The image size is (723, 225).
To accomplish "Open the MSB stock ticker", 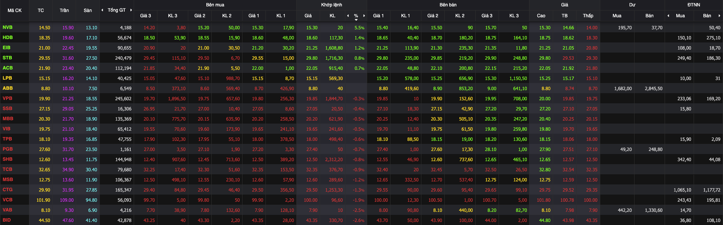I will coord(8,180).
